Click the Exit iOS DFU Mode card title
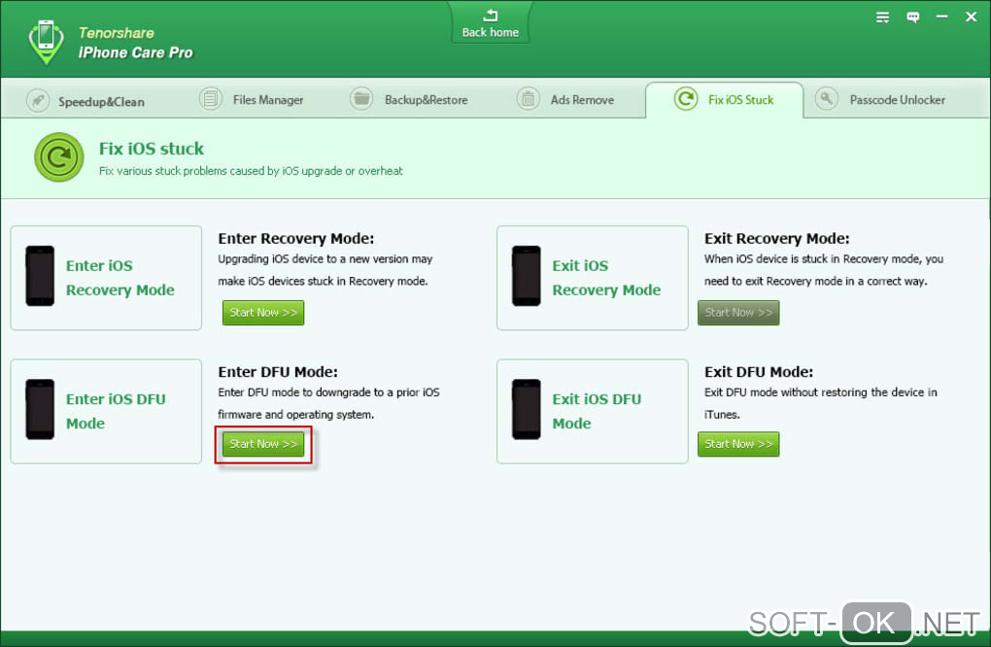 [x=597, y=411]
